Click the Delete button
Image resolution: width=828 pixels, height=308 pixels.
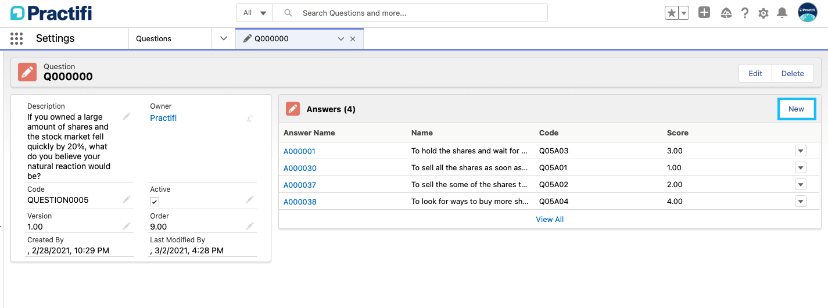coord(793,73)
